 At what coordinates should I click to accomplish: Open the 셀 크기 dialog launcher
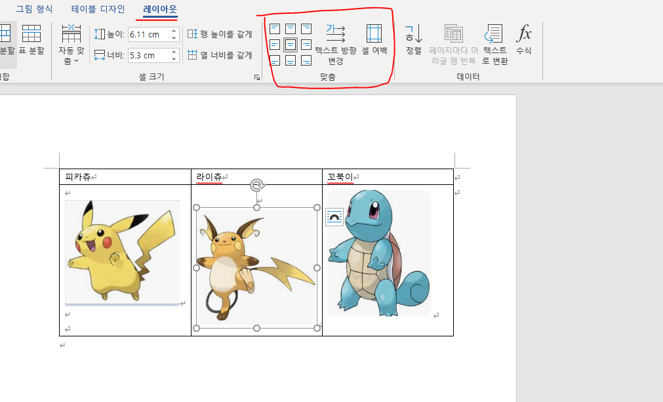coord(256,77)
